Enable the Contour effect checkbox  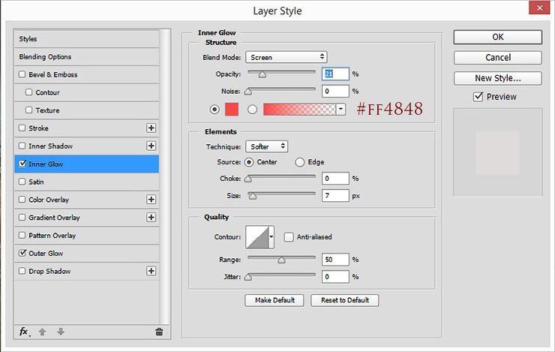coord(29,92)
